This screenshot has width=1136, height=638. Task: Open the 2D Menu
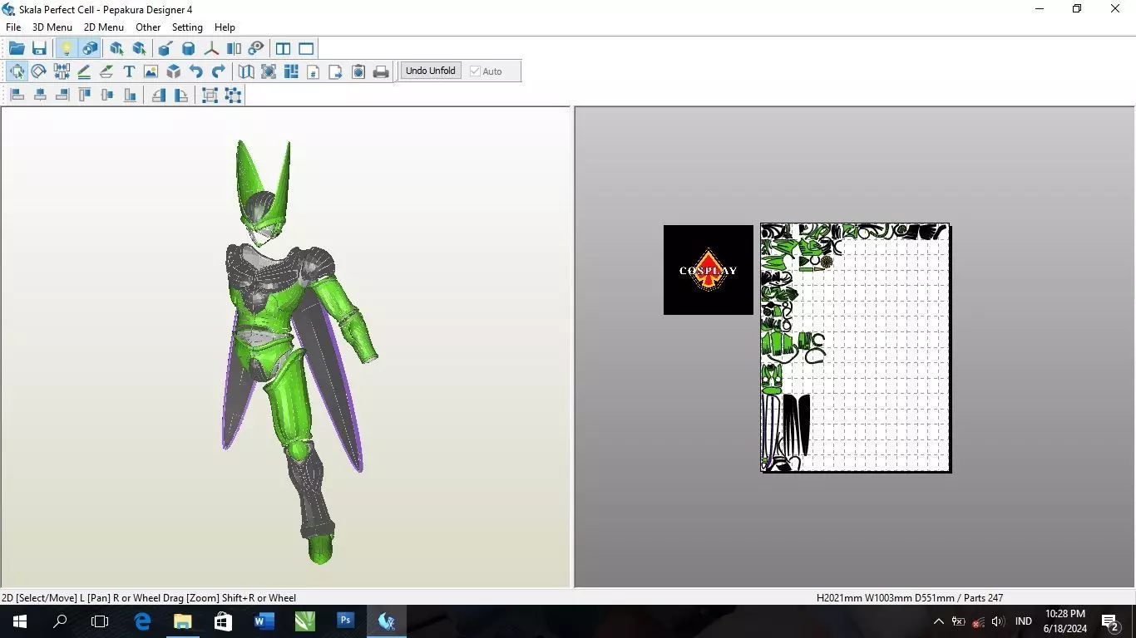tap(104, 27)
